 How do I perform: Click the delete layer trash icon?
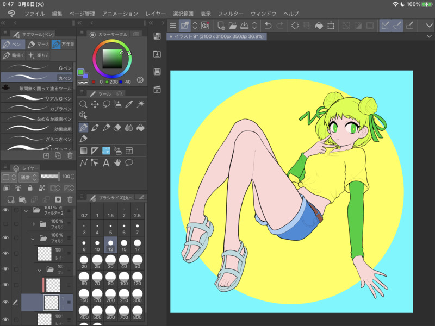[70, 199]
